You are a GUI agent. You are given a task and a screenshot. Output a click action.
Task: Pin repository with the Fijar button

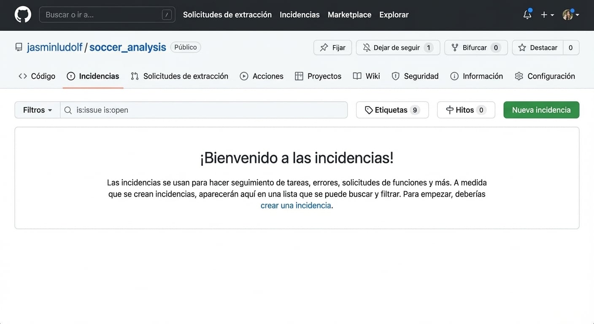[x=332, y=48]
